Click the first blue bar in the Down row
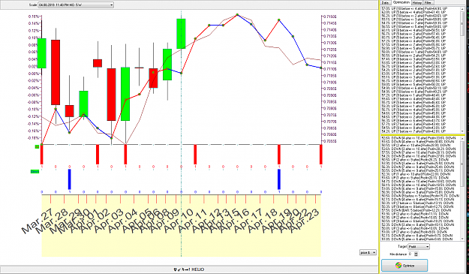Image resolution: width=469 pixels, height=274 pixels. [x=70, y=179]
